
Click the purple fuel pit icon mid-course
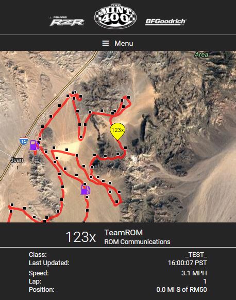85,190
